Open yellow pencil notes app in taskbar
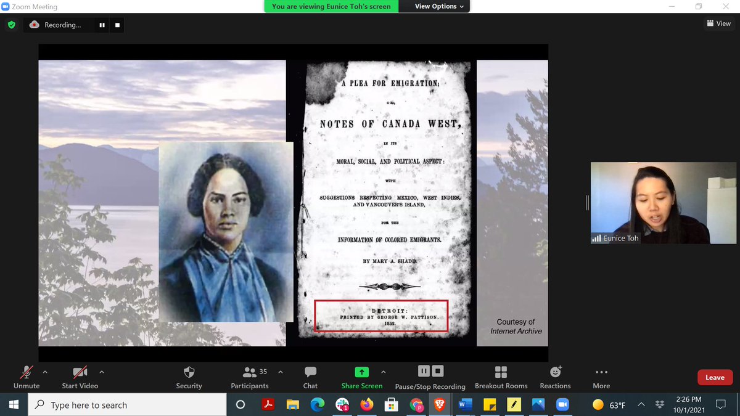This screenshot has height=416, width=740. pos(514,405)
